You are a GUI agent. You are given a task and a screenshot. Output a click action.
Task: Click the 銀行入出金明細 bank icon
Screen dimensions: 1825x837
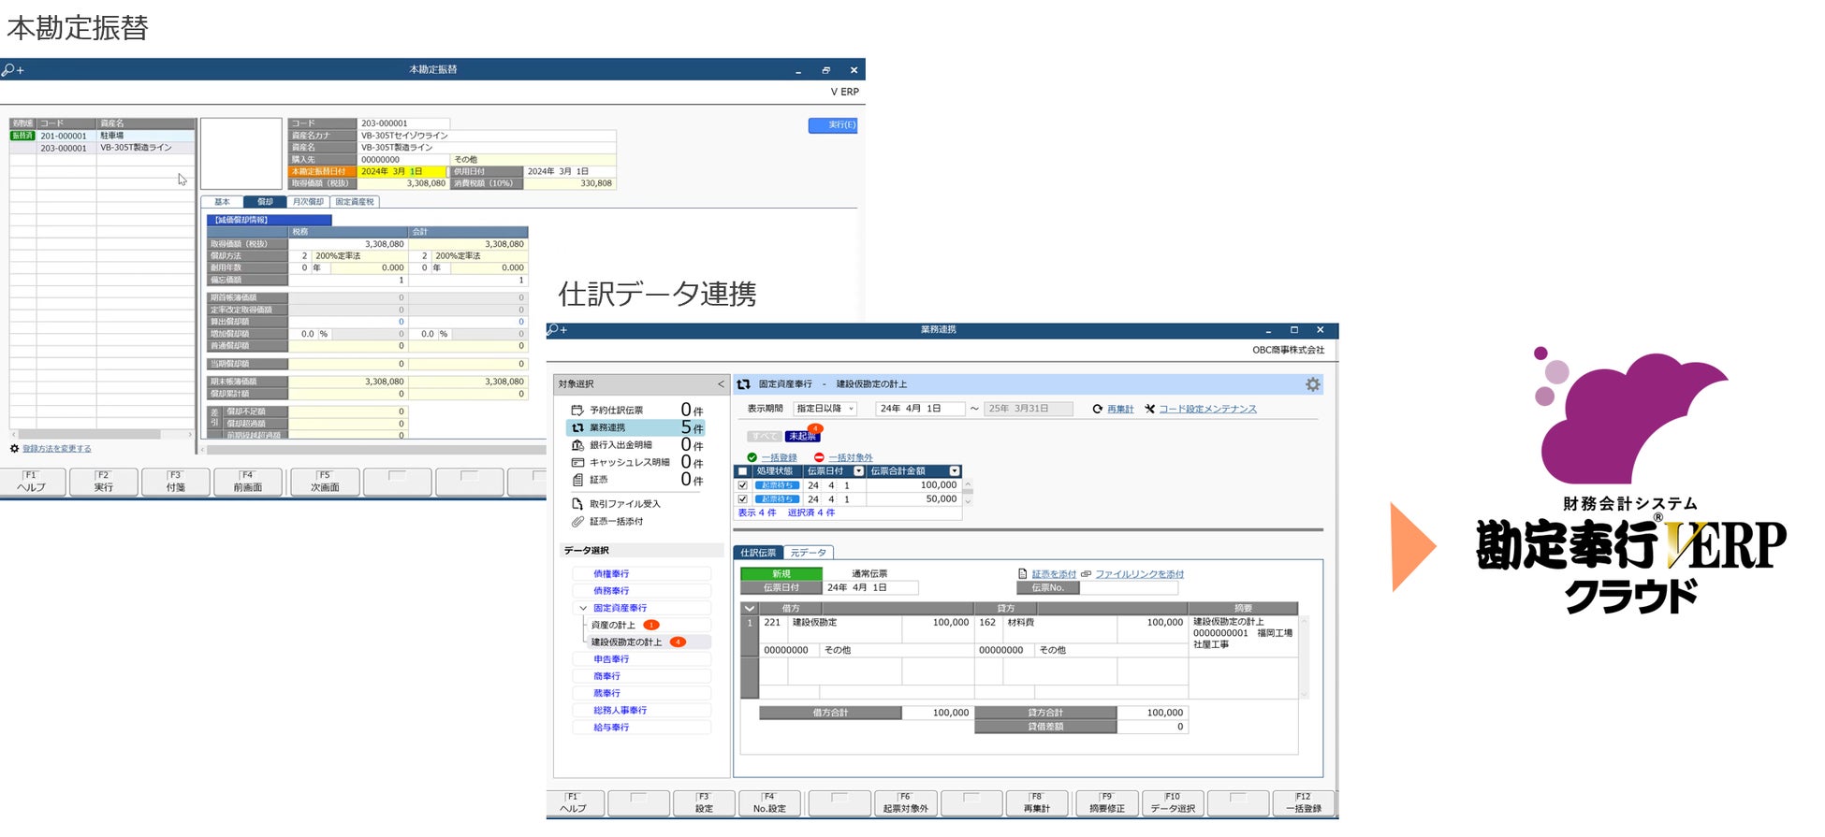click(x=577, y=445)
